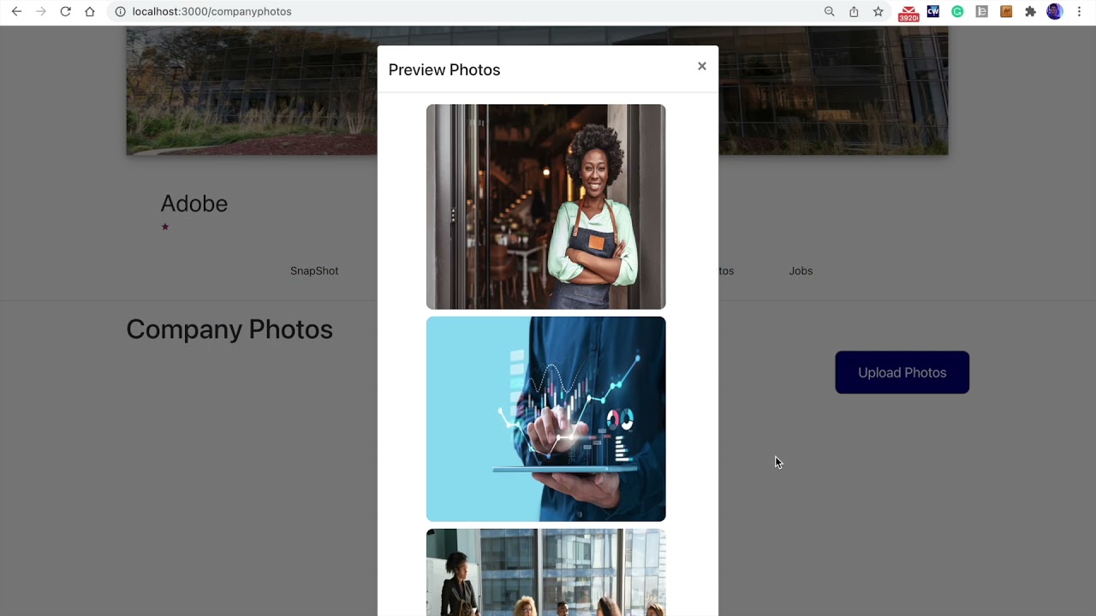Go to the browser home page

(x=89, y=11)
